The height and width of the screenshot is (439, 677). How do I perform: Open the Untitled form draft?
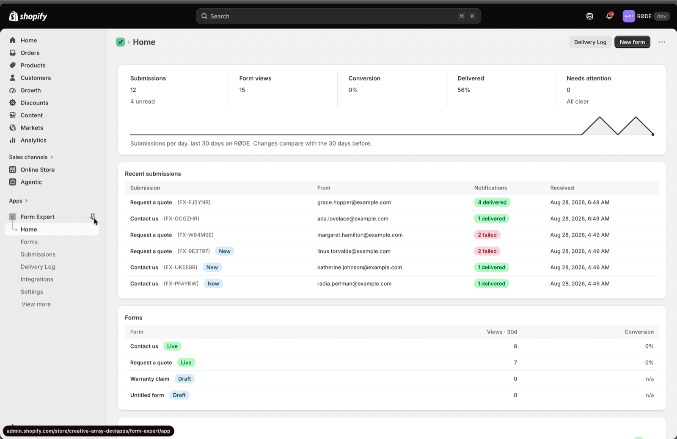(392, 395)
